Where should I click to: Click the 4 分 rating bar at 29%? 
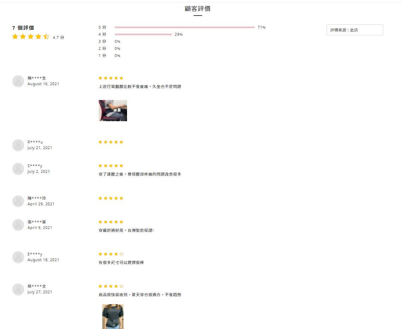coord(143,34)
